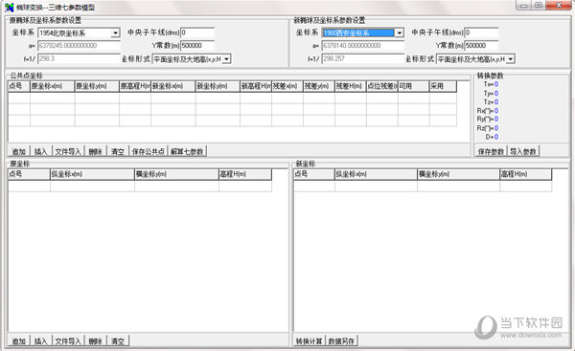
Task: Click source ellipsoid a= field 6378245
Action: (x=79, y=45)
